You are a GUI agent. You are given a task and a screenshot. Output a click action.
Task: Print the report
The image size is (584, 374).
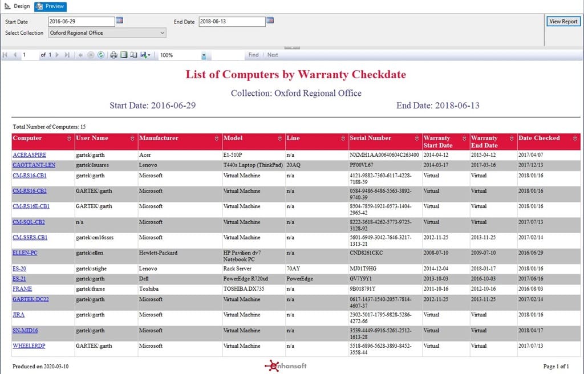point(113,55)
